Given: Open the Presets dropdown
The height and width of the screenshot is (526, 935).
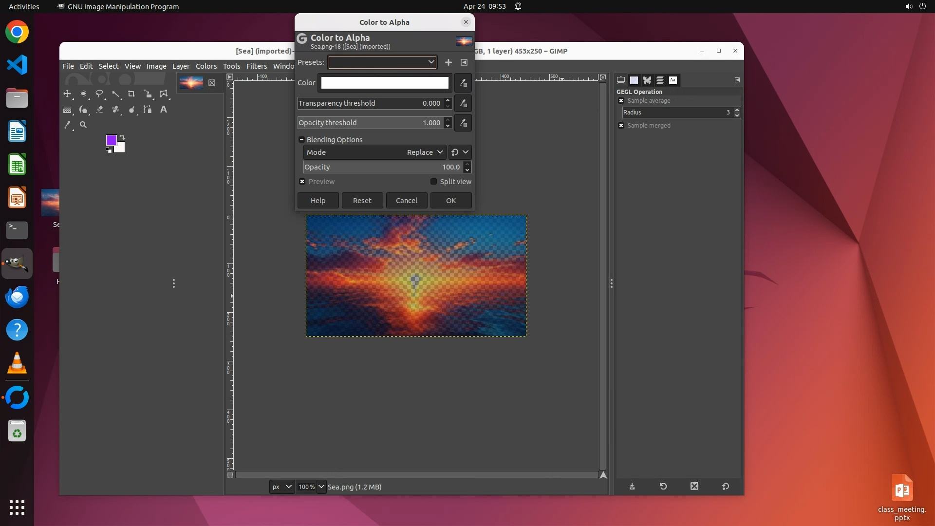Looking at the screenshot, I should [382, 62].
